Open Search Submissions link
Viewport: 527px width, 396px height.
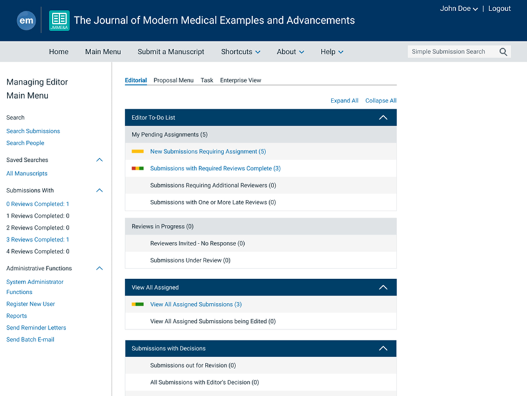point(33,131)
